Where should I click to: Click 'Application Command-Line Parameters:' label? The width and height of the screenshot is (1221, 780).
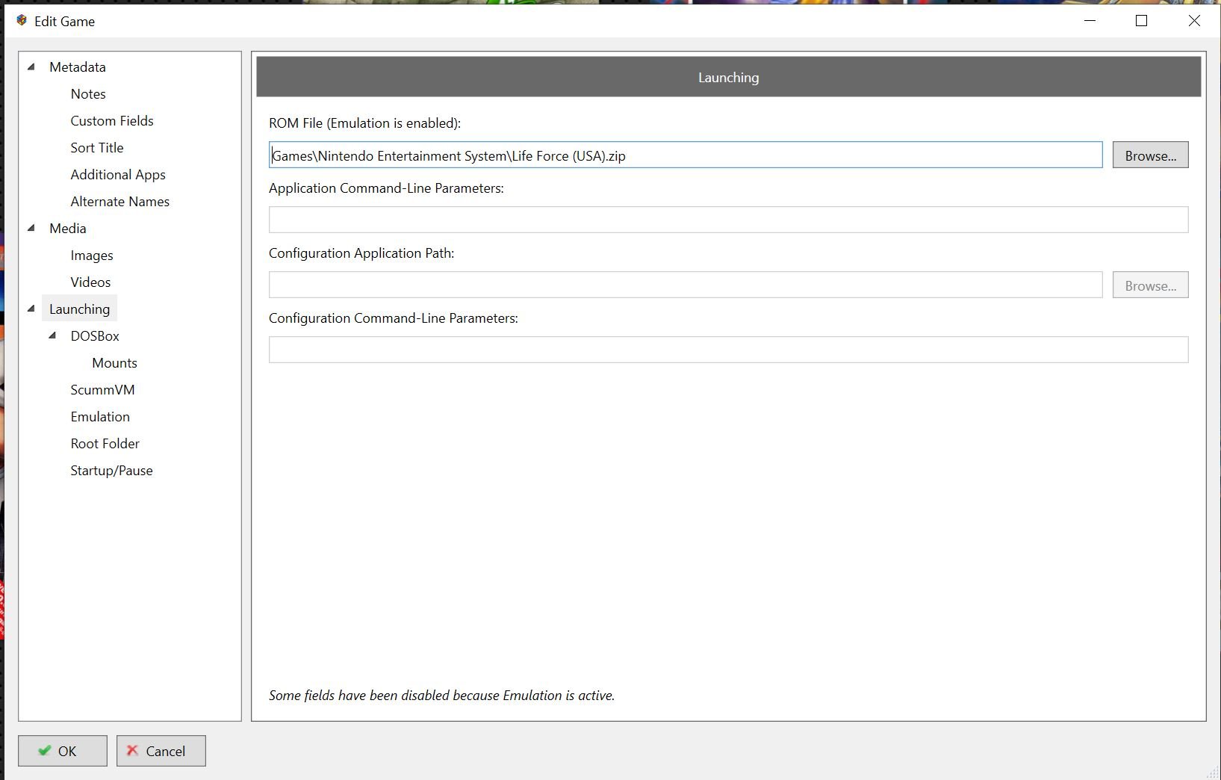(386, 188)
